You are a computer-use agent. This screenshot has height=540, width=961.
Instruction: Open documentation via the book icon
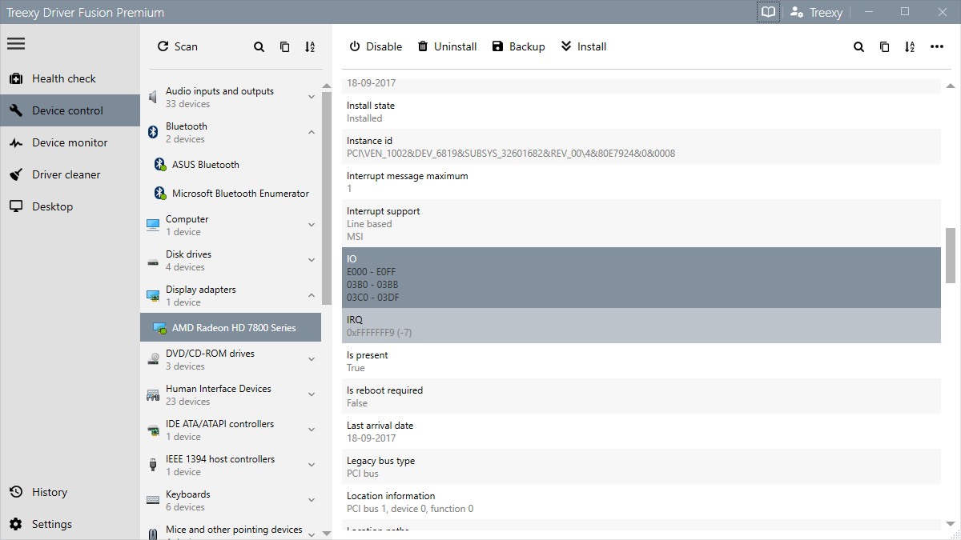(x=767, y=11)
